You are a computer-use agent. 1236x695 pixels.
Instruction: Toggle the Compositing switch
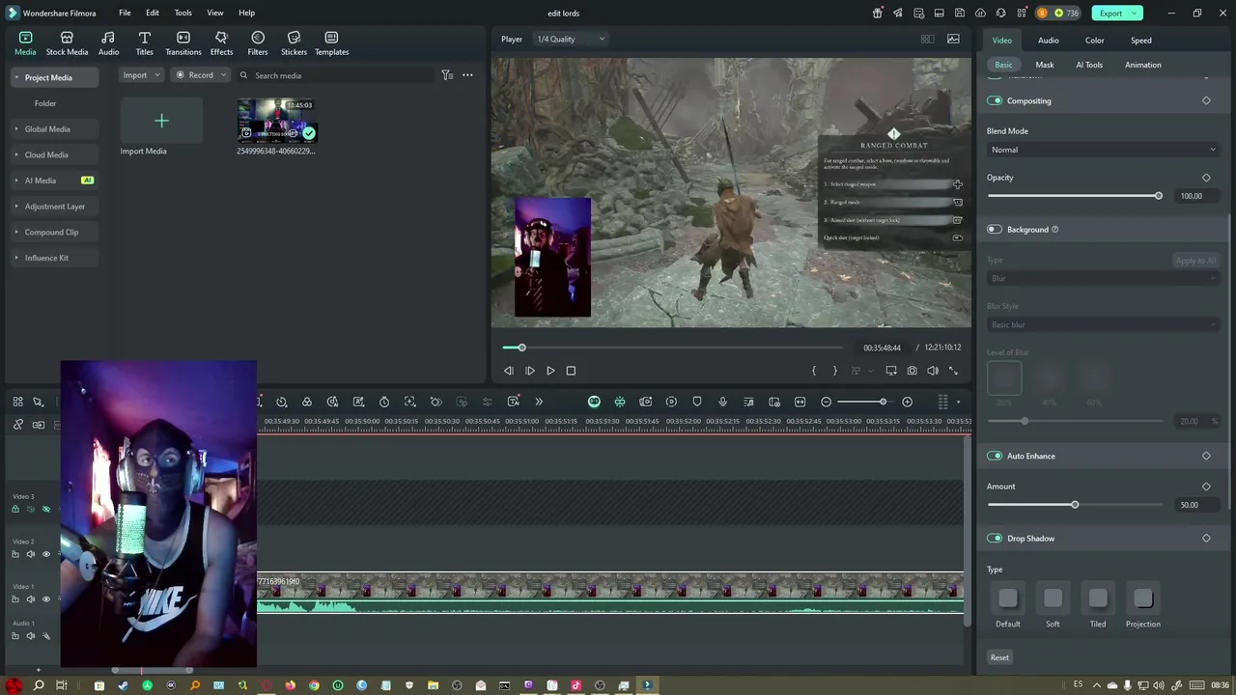995,100
